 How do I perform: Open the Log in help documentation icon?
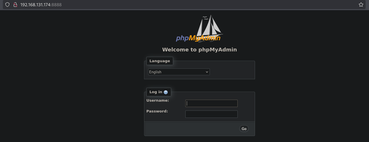166,92
